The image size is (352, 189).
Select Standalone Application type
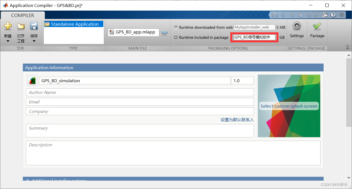coord(74,24)
